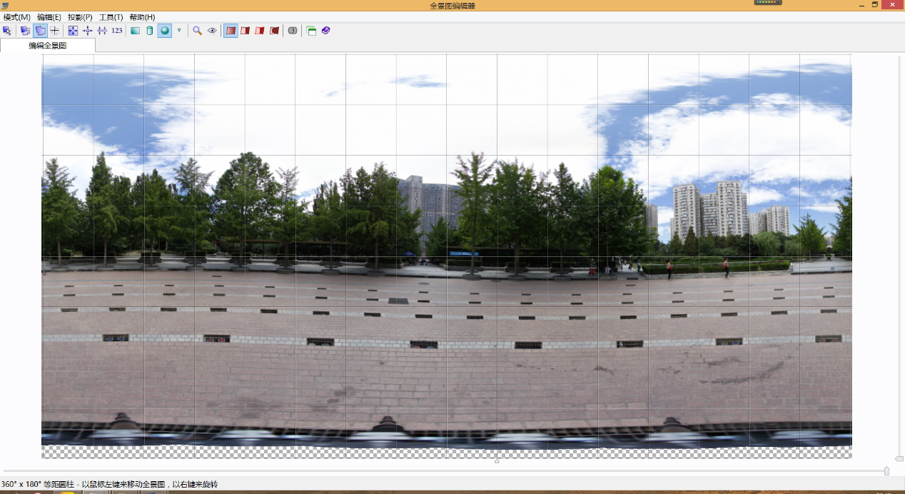Click the straighten panorama icon
The image size is (905, 494).
click(102, 31)
